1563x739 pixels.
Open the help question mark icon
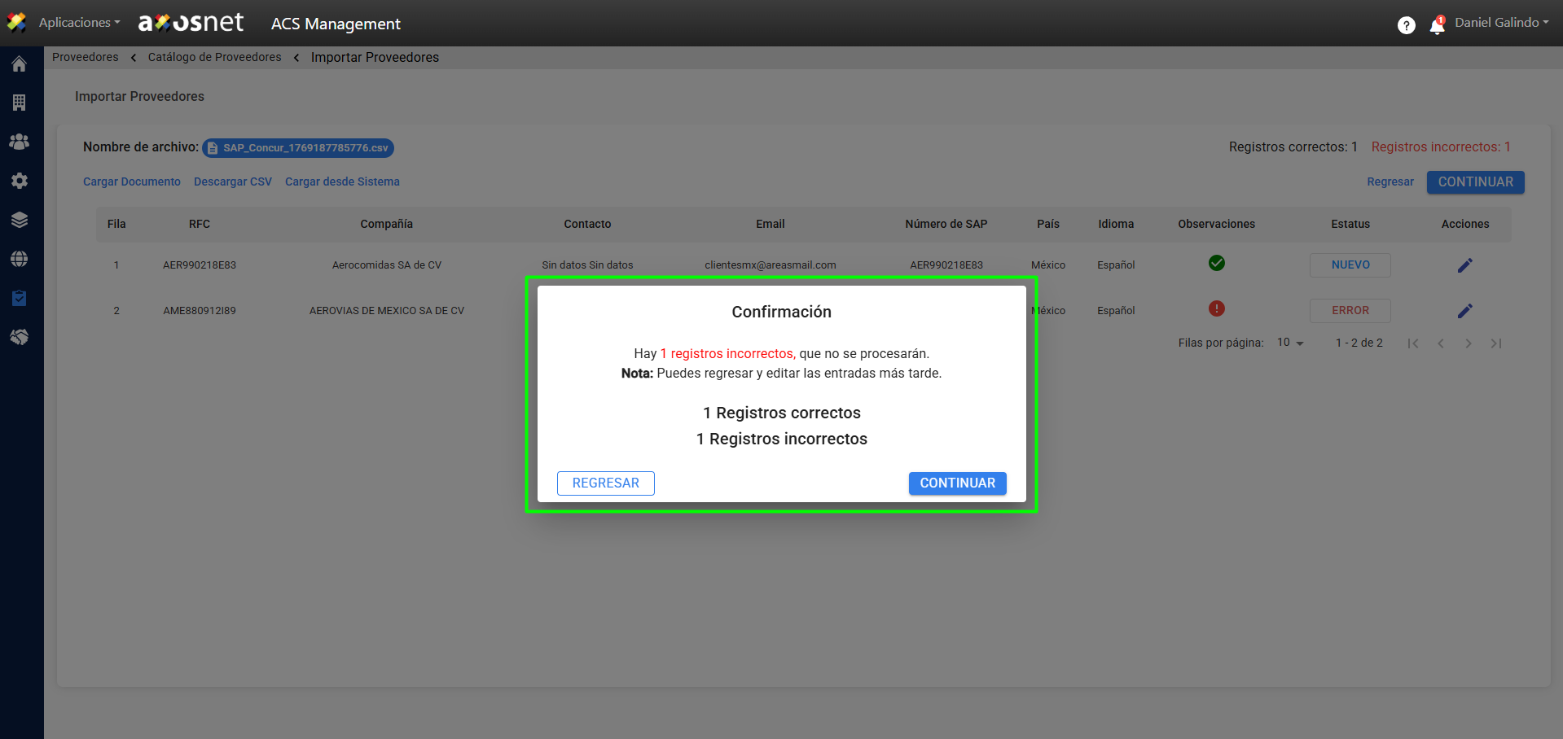(x=1406, y=25)
